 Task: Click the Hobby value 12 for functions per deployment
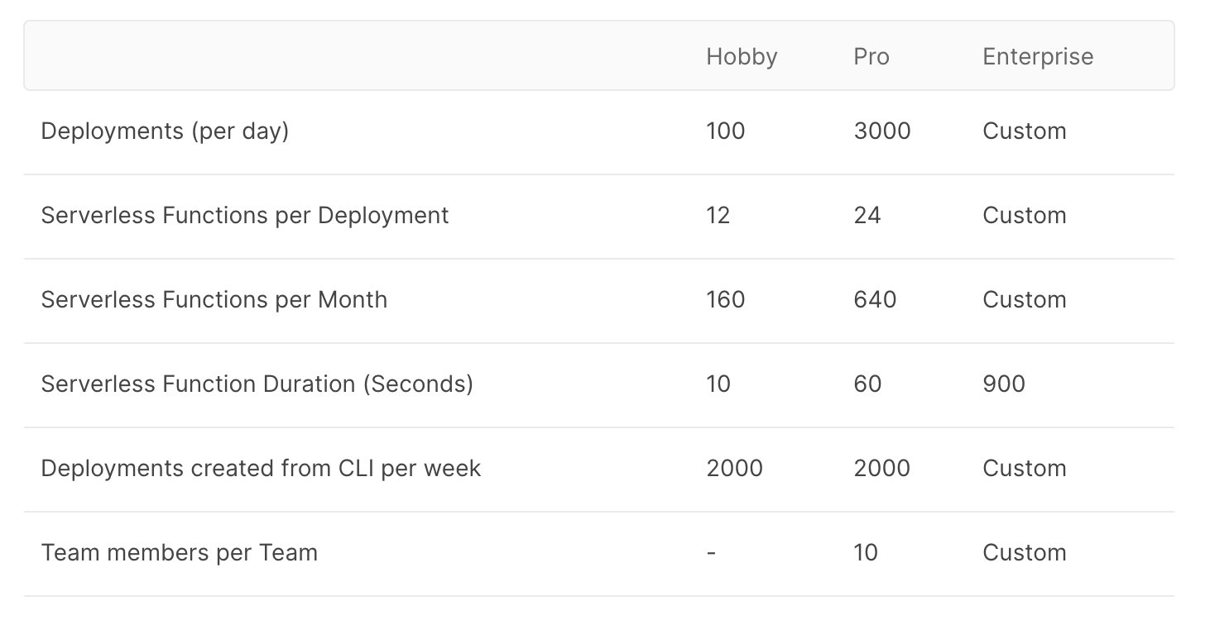click(718, 216)
